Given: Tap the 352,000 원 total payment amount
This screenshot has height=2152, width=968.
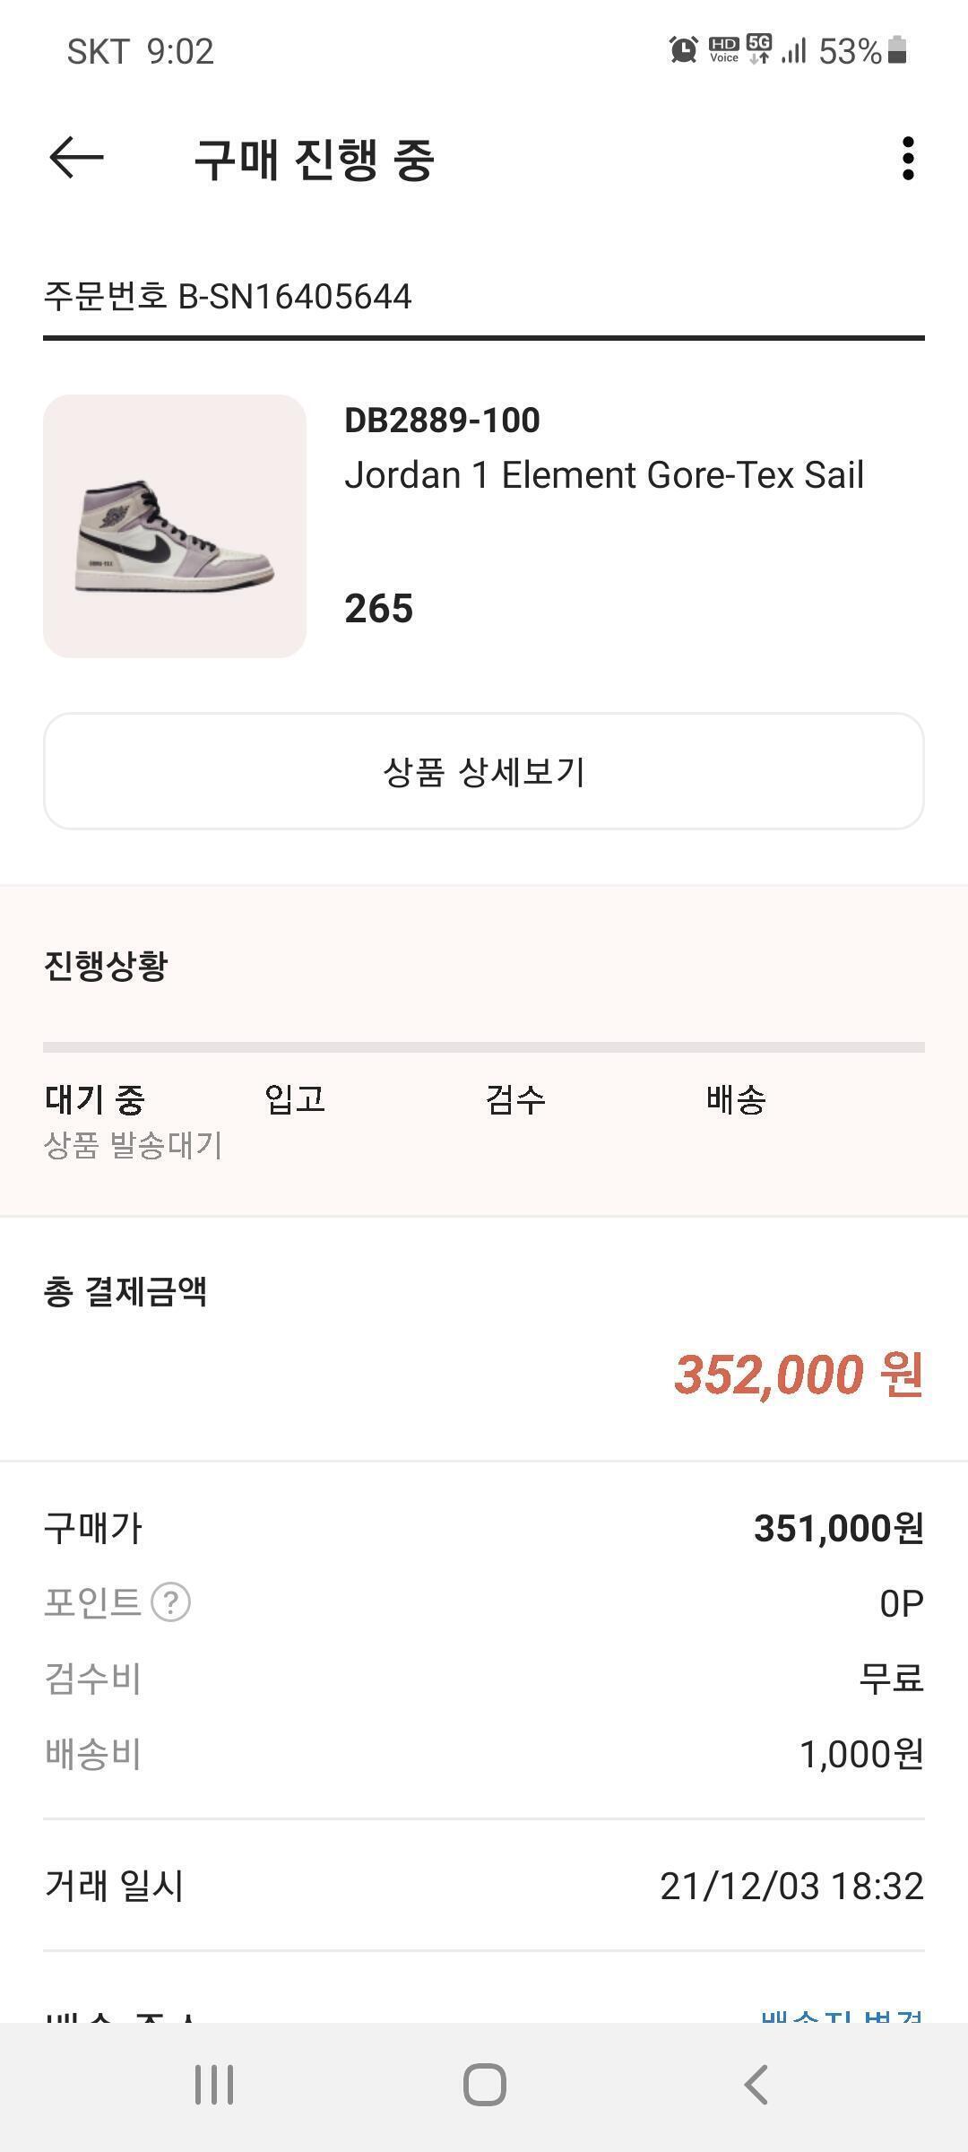Looking at the screenshot, I should point(798,1375).
